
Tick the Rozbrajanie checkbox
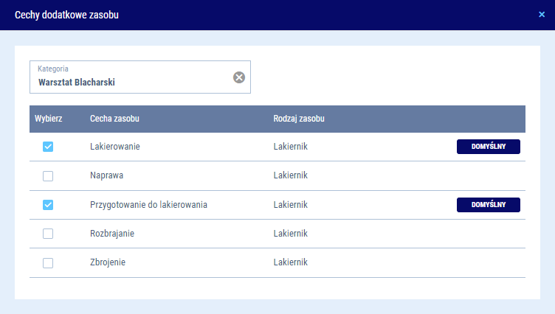(48, 234)
